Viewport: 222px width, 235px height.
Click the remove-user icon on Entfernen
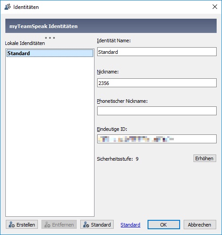coord(47,225)
